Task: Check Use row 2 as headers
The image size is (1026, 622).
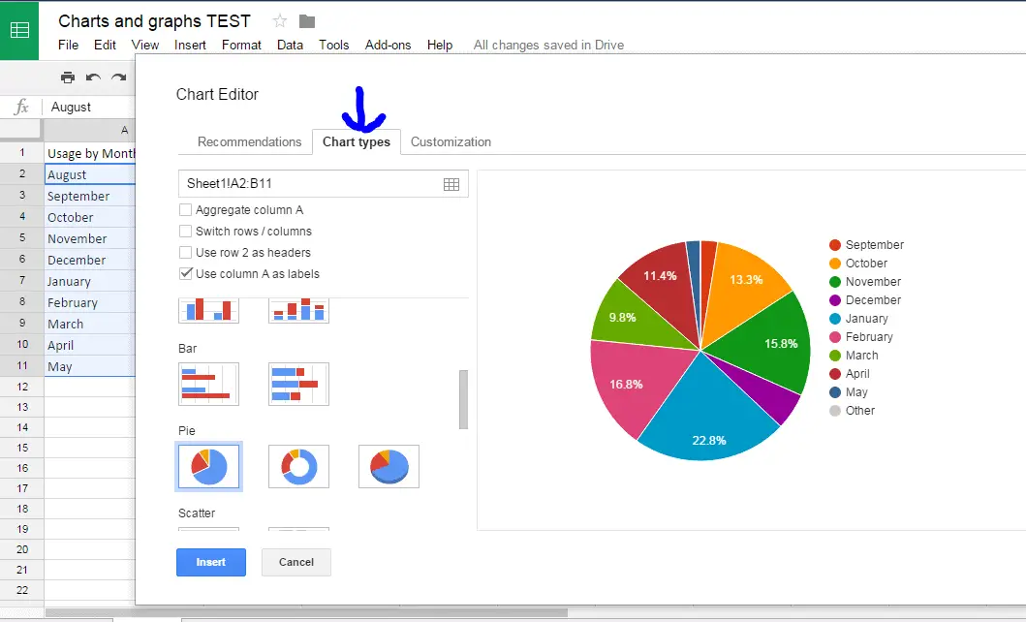Action: tap(186, 253)
